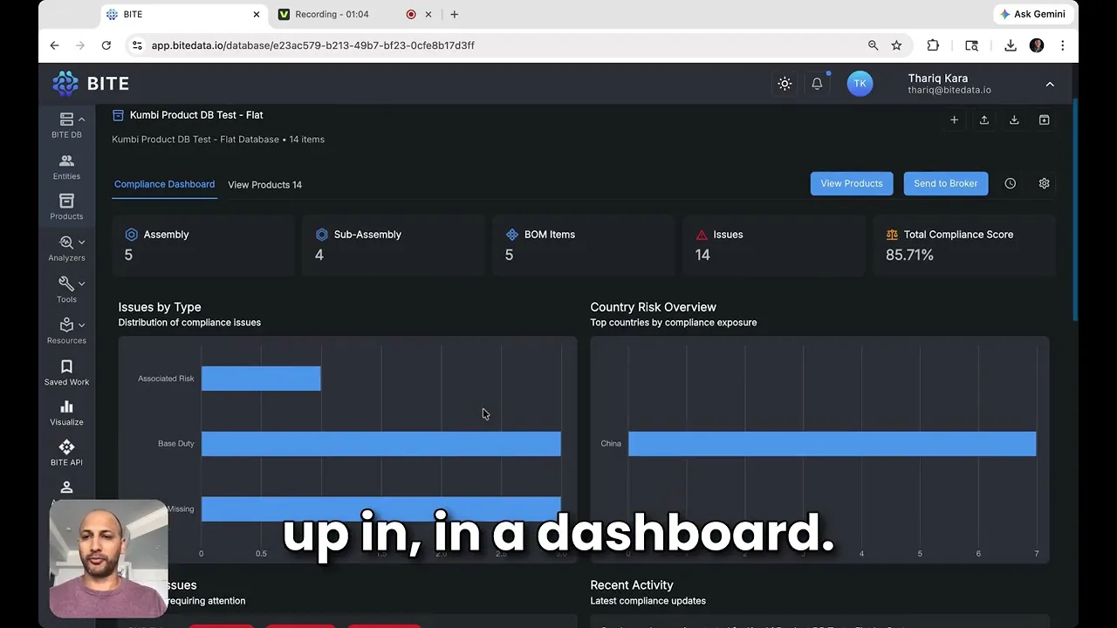The height and width of the screenshot is (628, 1117).
Task: Expand the BITE DB sidebar chevron
Action: point(81,119)
